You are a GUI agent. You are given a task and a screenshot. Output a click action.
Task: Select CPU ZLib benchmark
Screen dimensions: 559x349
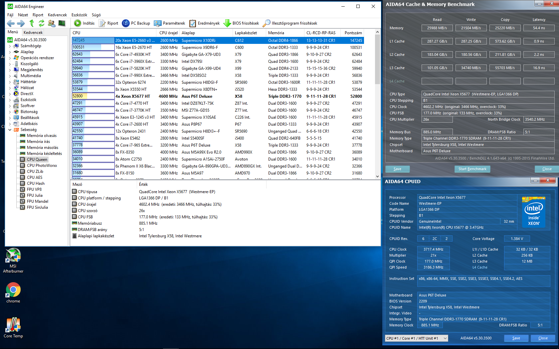tap(35, 172)
